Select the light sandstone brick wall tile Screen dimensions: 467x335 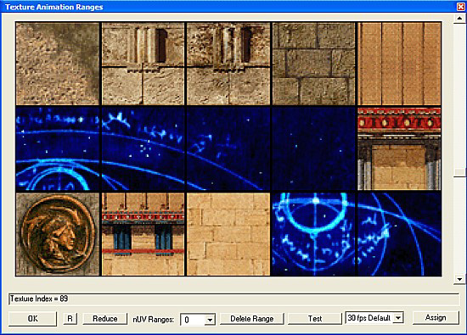(228, 234)
